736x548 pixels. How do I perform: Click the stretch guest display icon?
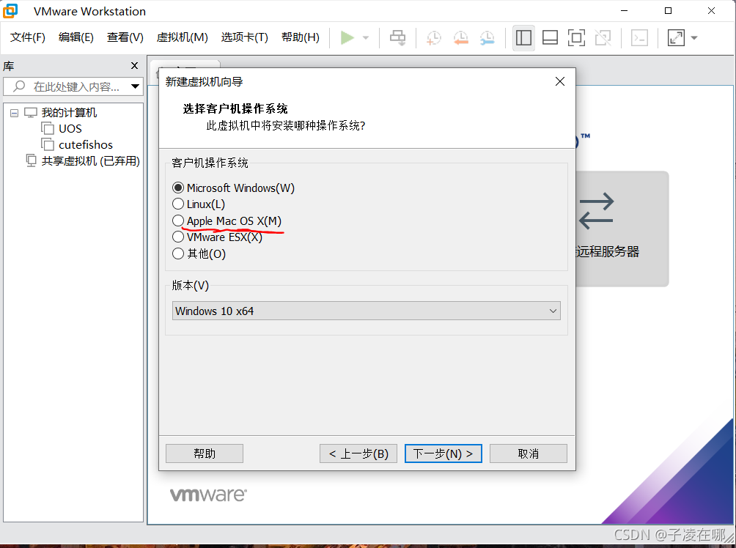click(676, 37)
